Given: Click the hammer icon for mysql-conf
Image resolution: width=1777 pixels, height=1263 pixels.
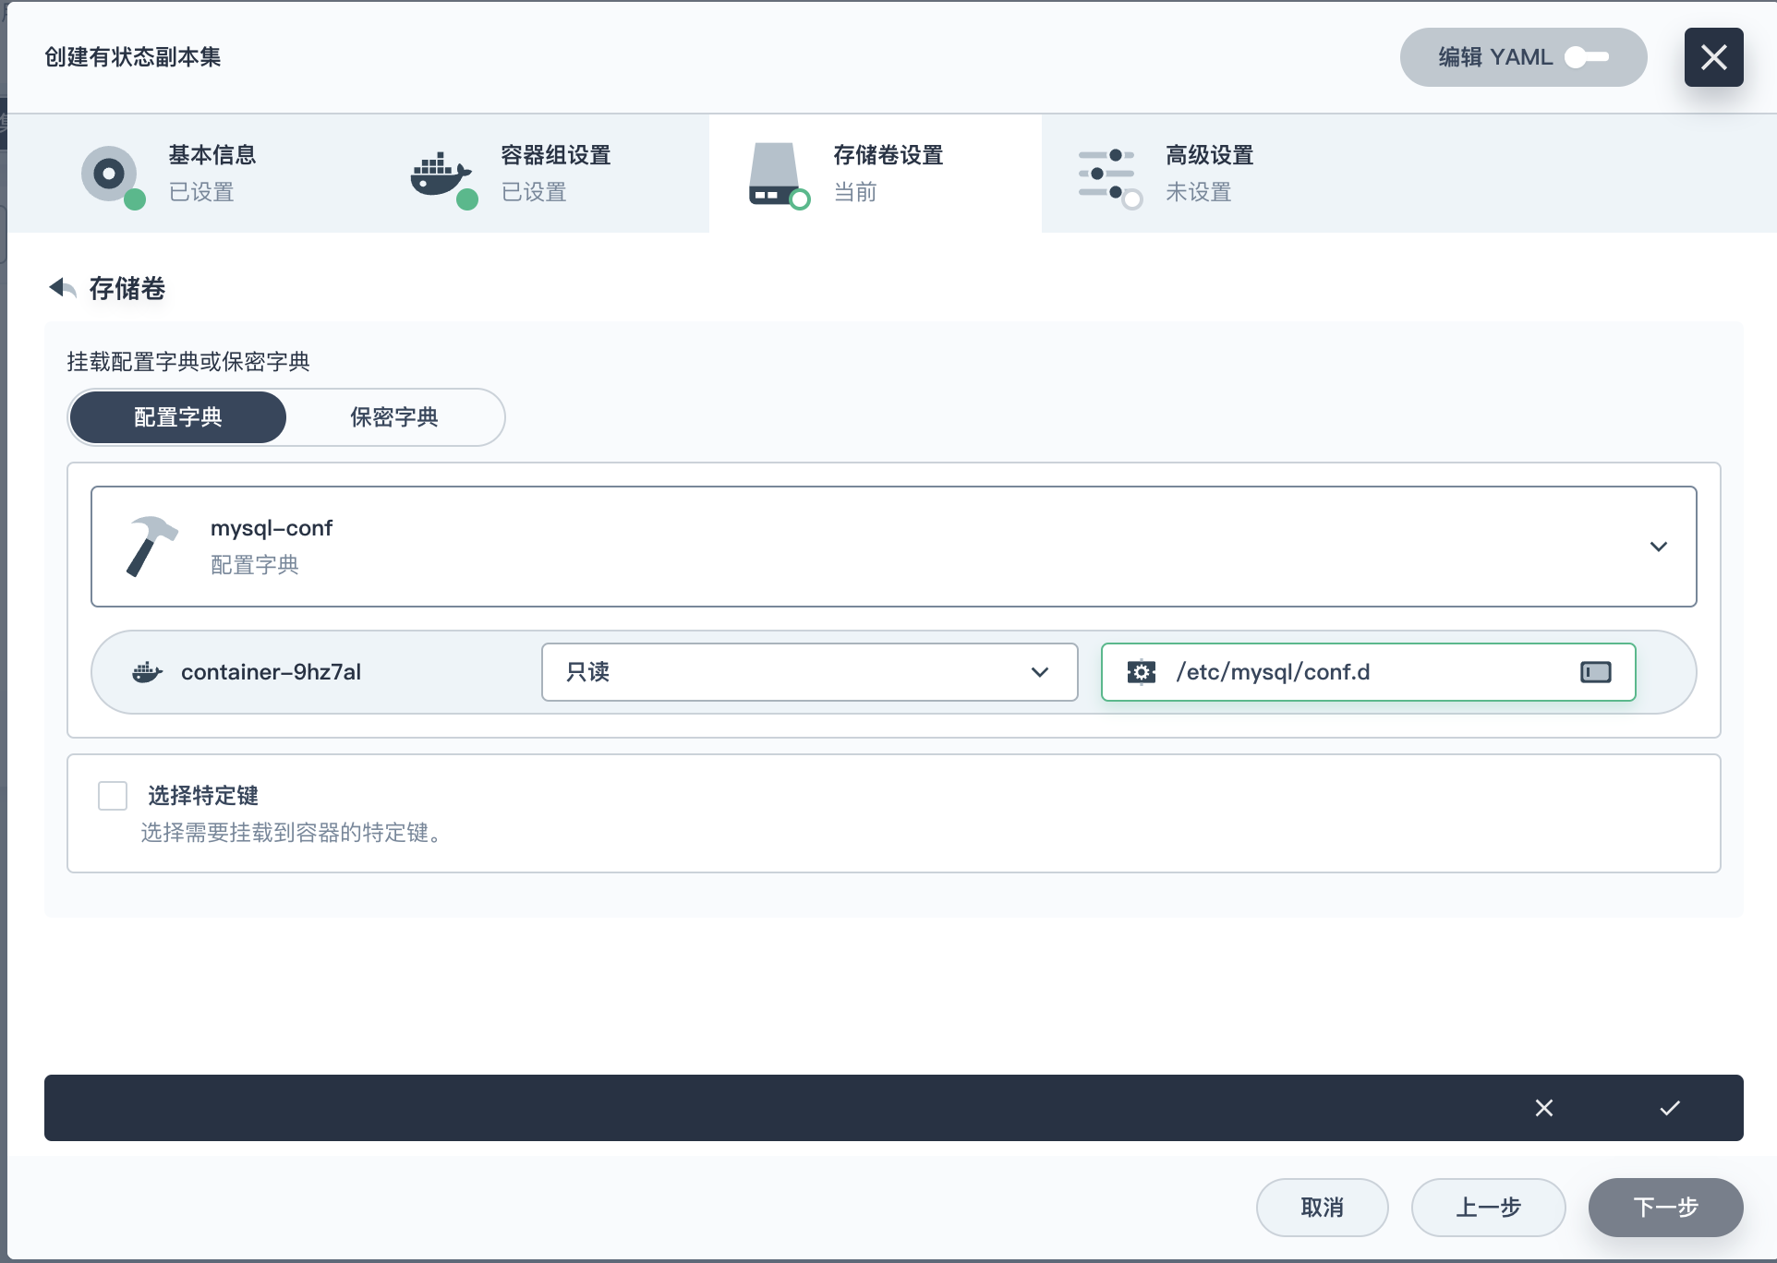Looking at the screenshot, I should tap(151, 546).
